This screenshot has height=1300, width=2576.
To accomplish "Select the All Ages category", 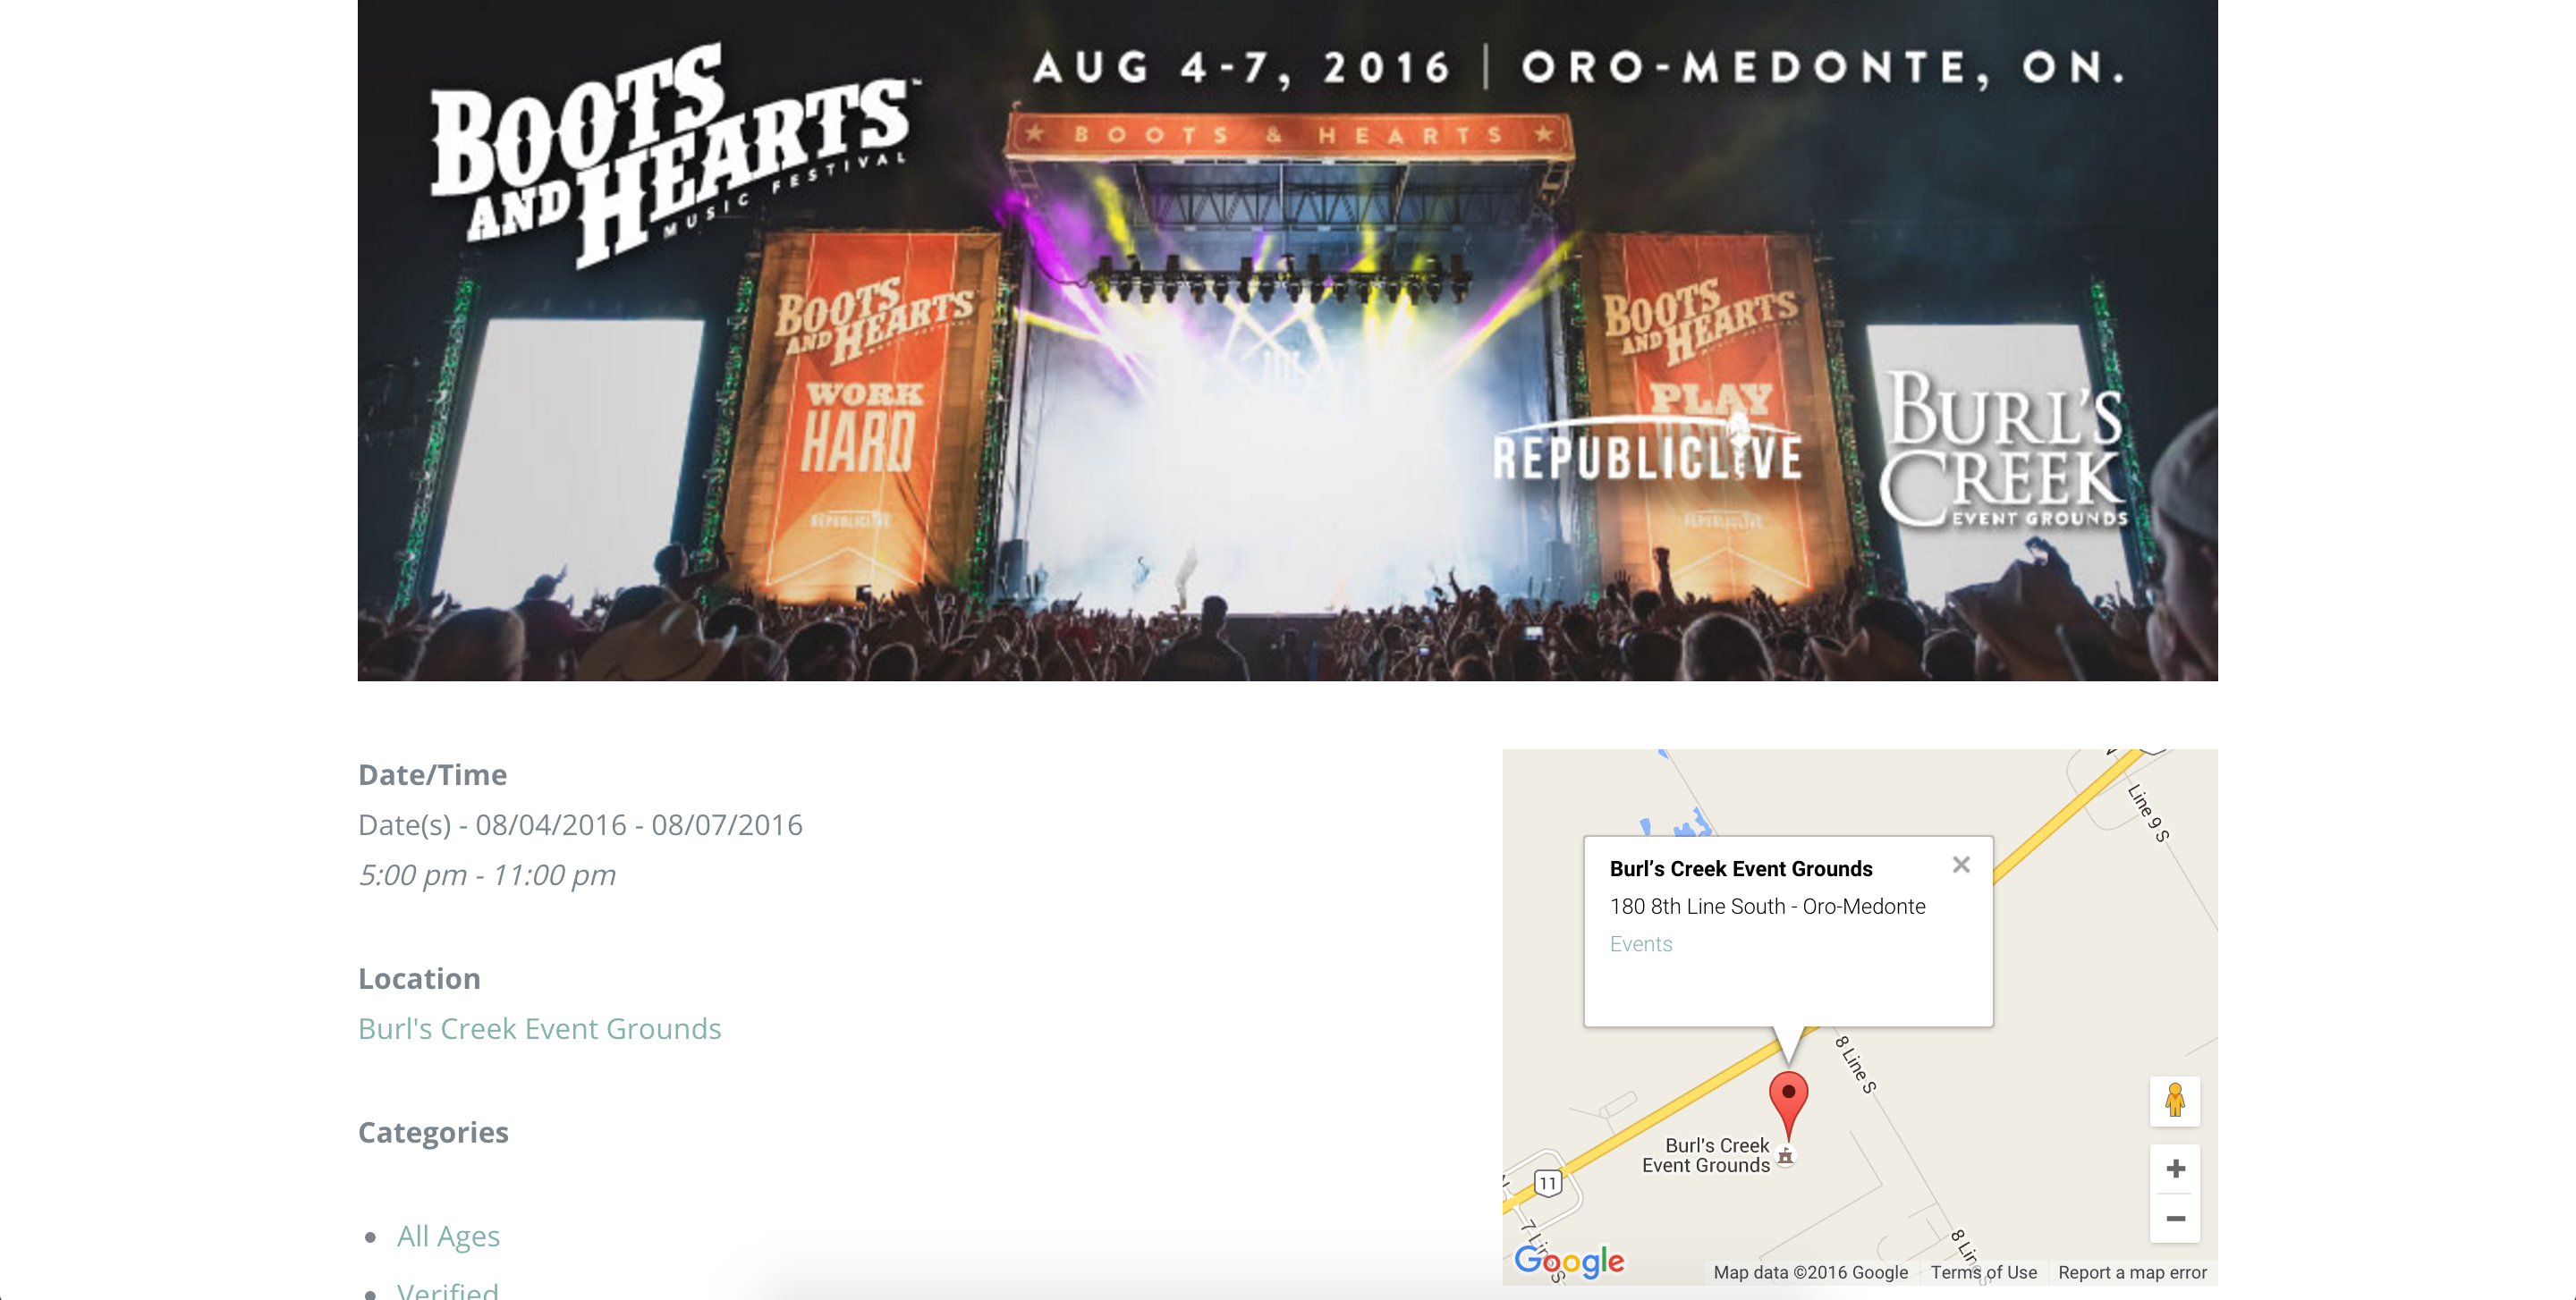I will pyautogui.click(x=448, y=1236).
